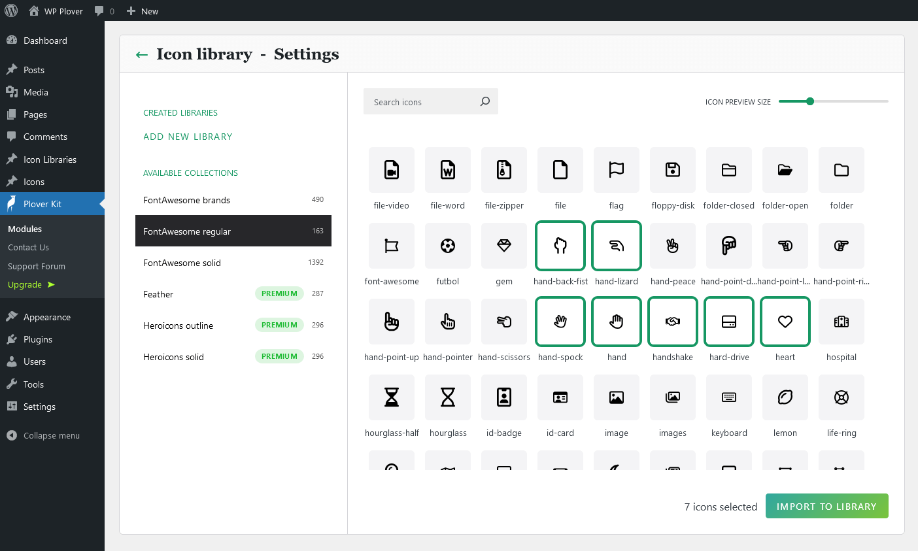Screen dimensions: 918x551
Task: Deselect the hand-spock icon
Action: pyautogui.click(x=560, y=322)
